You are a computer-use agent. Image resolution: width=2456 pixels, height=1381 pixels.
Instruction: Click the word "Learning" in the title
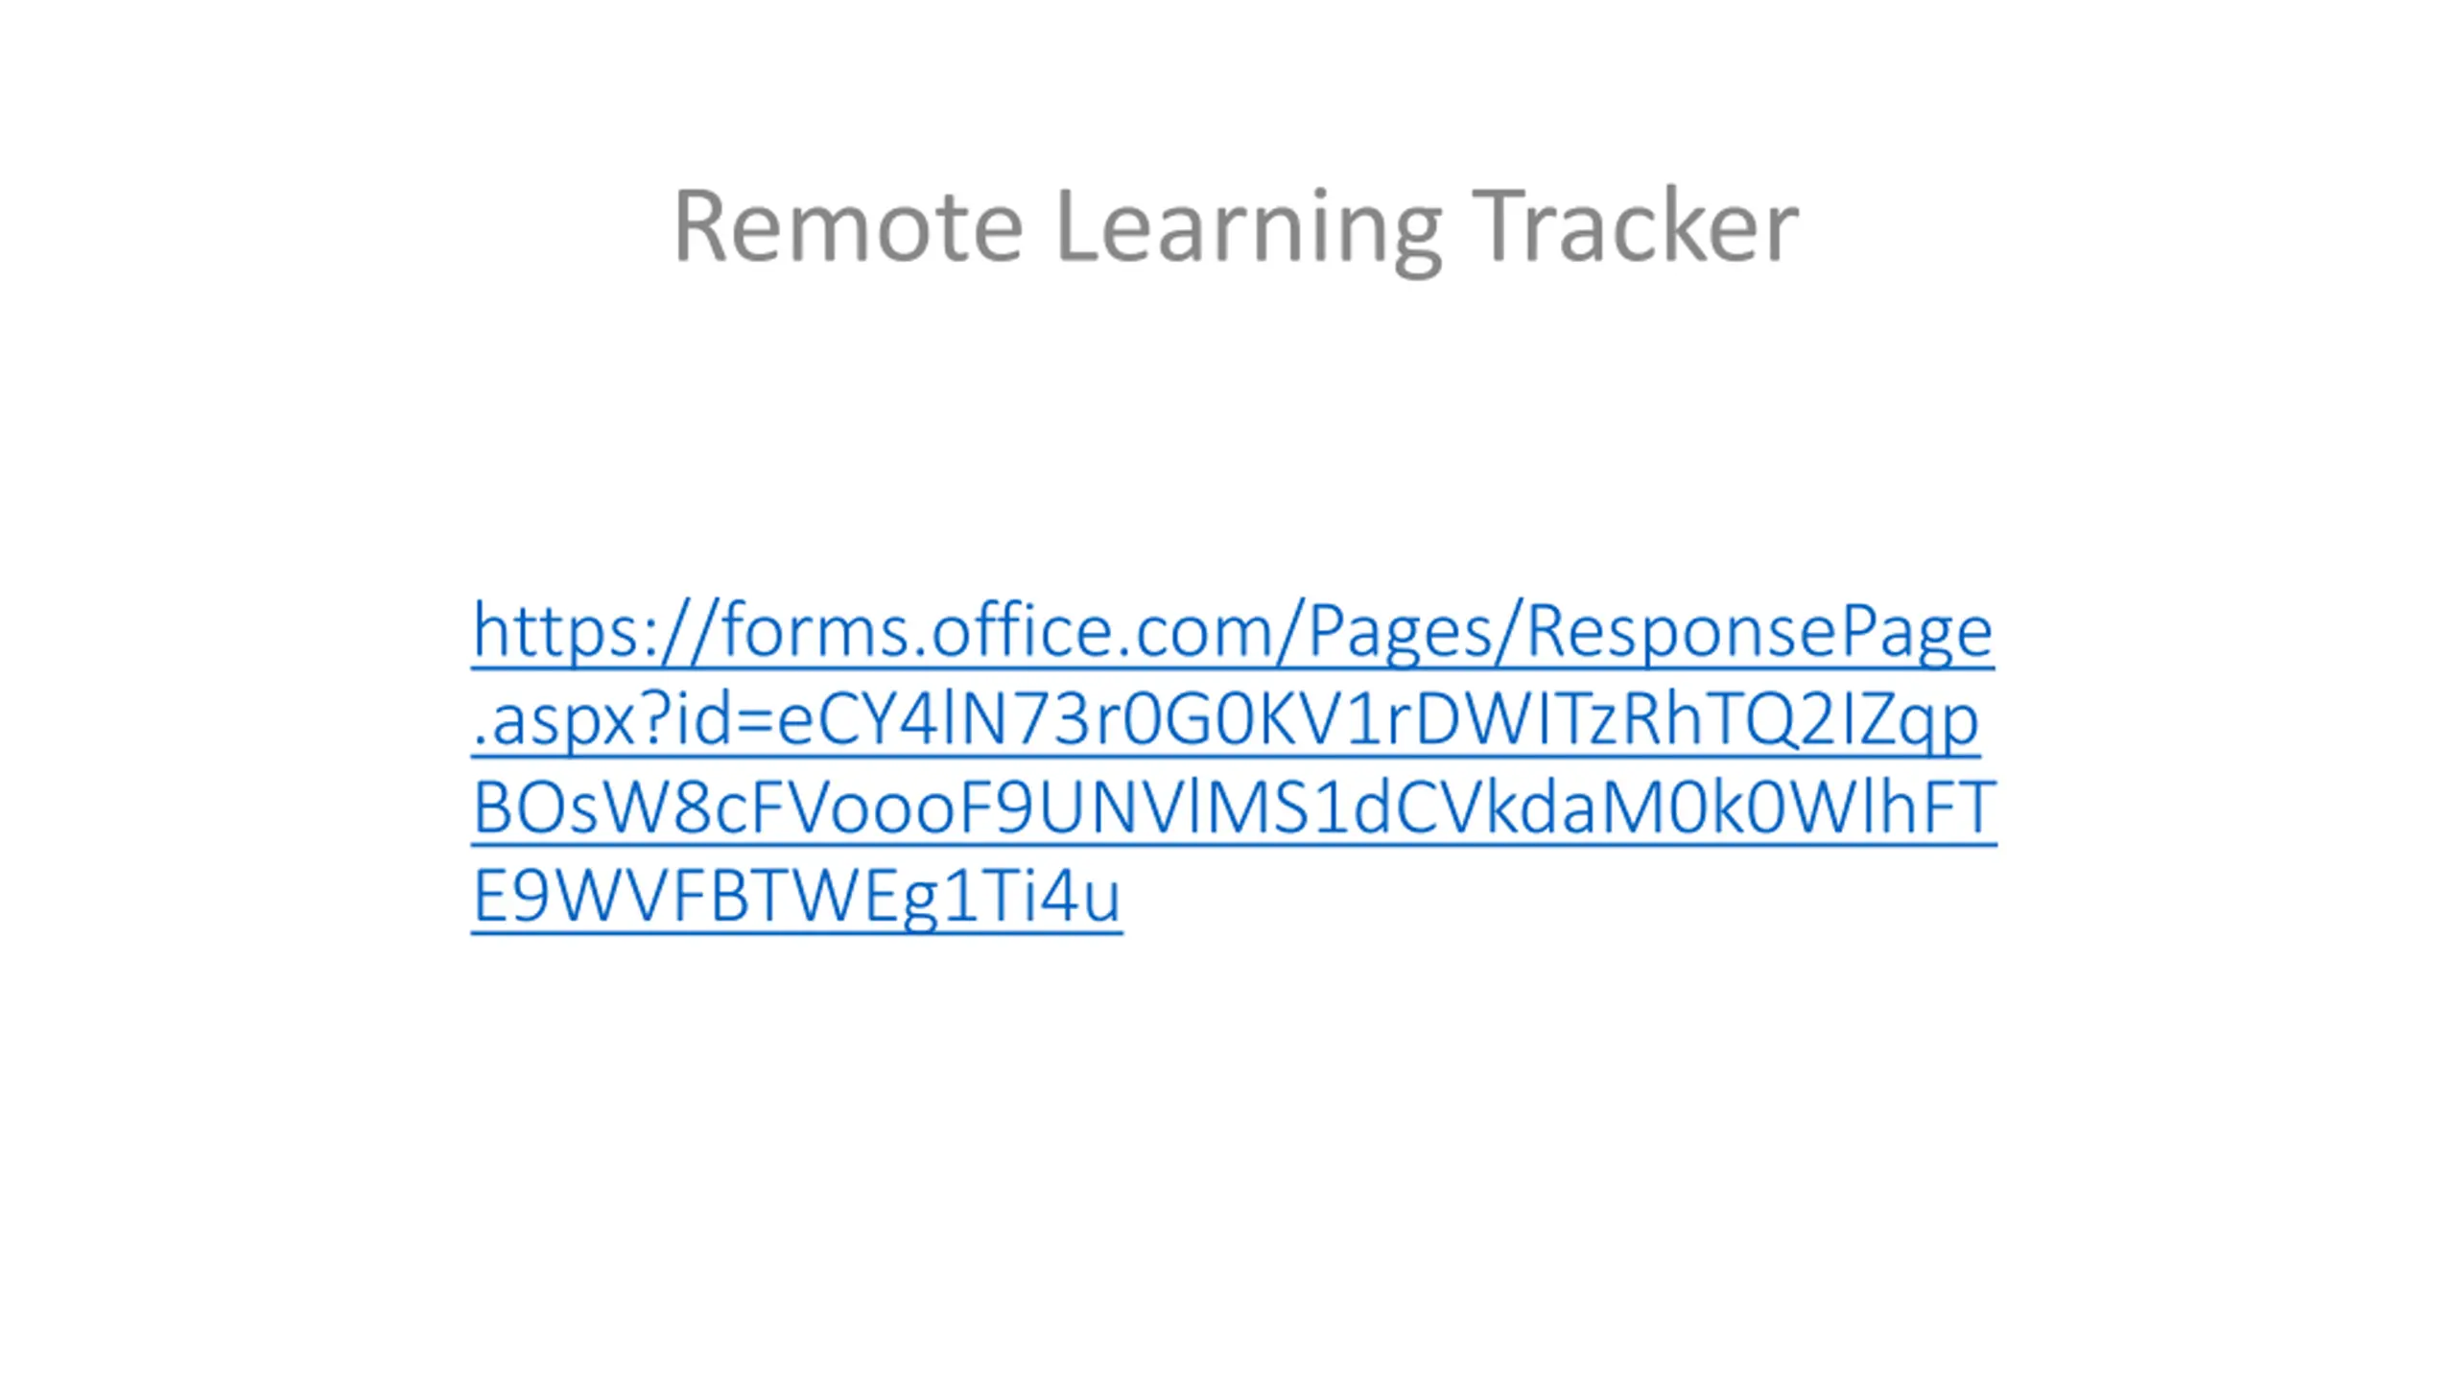pos(1247,226)
